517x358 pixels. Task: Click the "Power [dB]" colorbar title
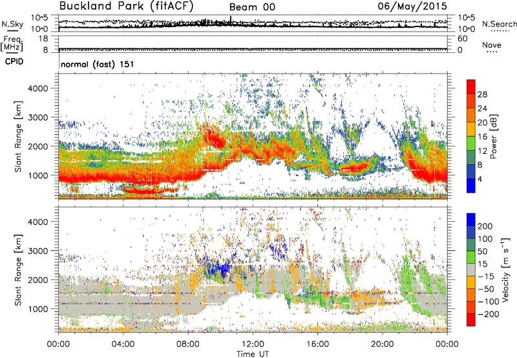(494, 136)
